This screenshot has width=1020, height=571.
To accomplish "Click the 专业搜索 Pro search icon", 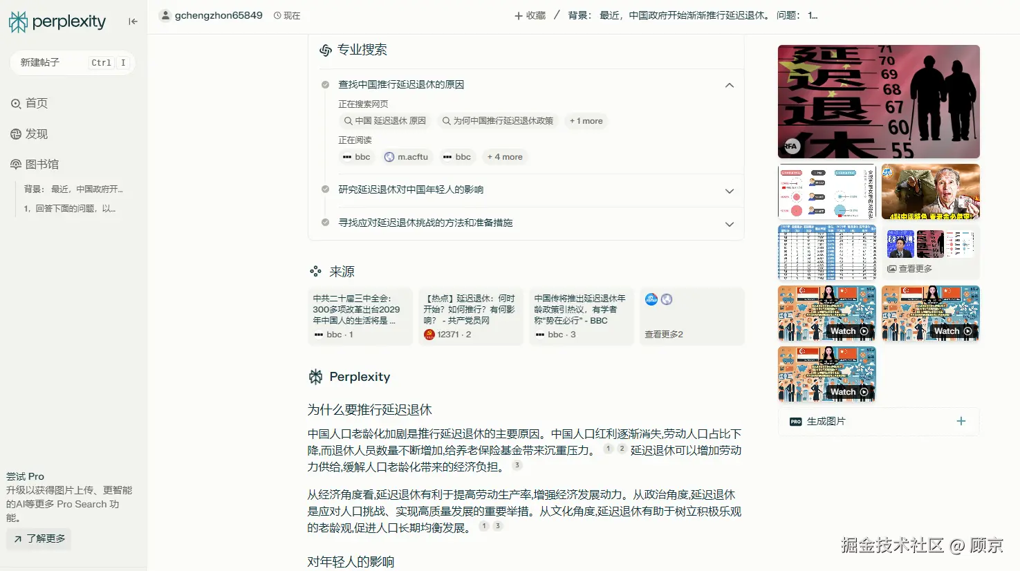I will (x=324, y=49).
